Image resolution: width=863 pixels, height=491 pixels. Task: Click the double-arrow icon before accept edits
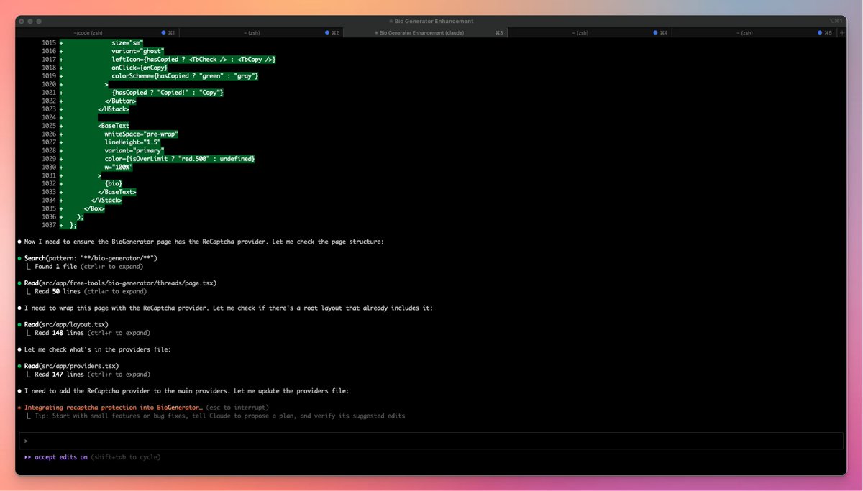[27, 456]
